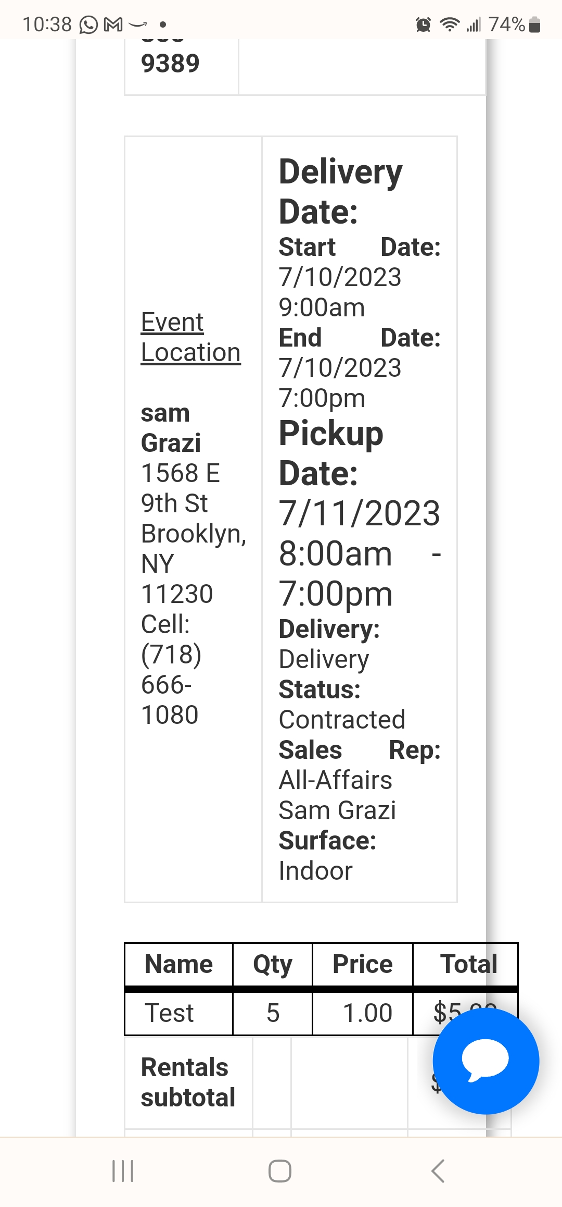Tap the cell phone number (718) 666-1080
Screen dimensions: 562x1207
(x=171, y=684)
